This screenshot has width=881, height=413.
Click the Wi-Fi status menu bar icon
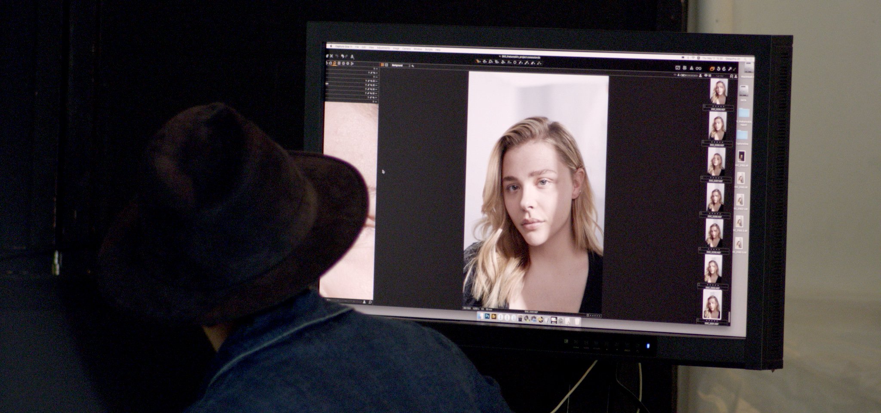[x=693, y=58]
